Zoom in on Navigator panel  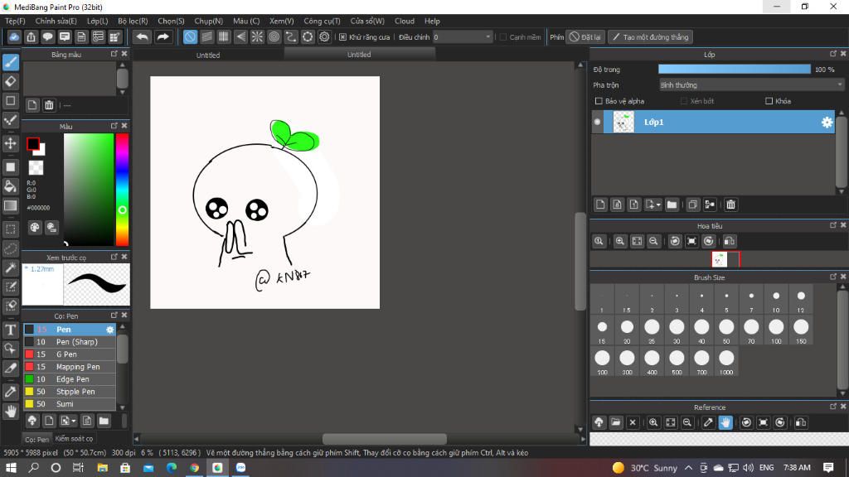click(620, 241)
